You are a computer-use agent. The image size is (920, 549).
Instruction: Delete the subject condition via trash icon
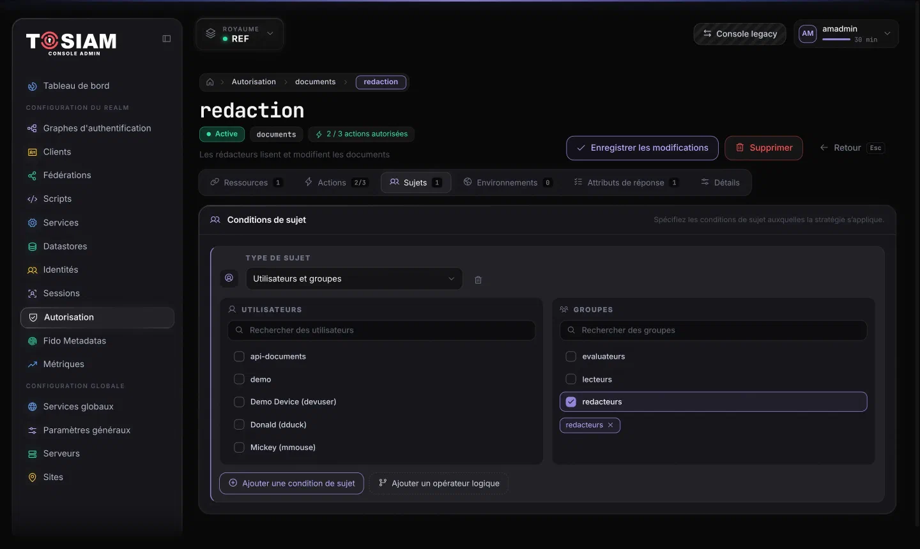coord(479,280)
